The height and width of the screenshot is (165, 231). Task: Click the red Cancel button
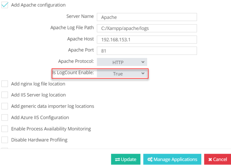point(217,159)
